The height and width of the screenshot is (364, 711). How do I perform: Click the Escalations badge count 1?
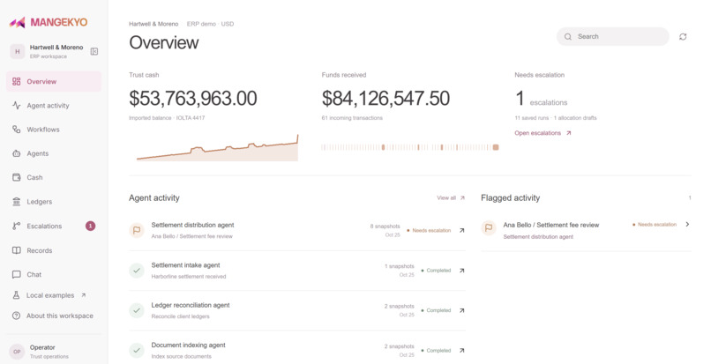pos(91,226)
